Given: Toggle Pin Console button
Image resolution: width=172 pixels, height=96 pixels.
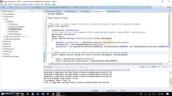Looking at the screenshot, I should pos(157,67).
